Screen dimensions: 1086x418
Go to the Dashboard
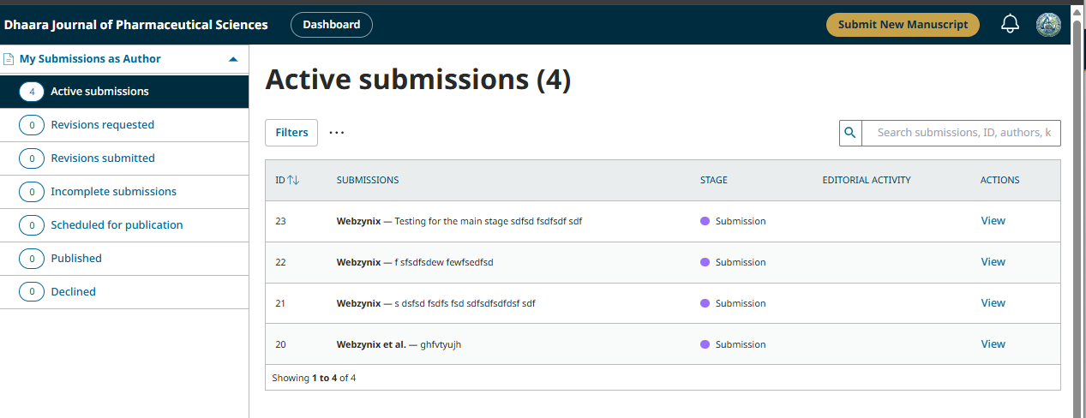point(332,25)
